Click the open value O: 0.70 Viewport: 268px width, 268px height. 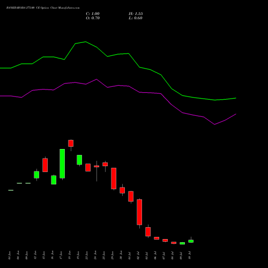93,18
